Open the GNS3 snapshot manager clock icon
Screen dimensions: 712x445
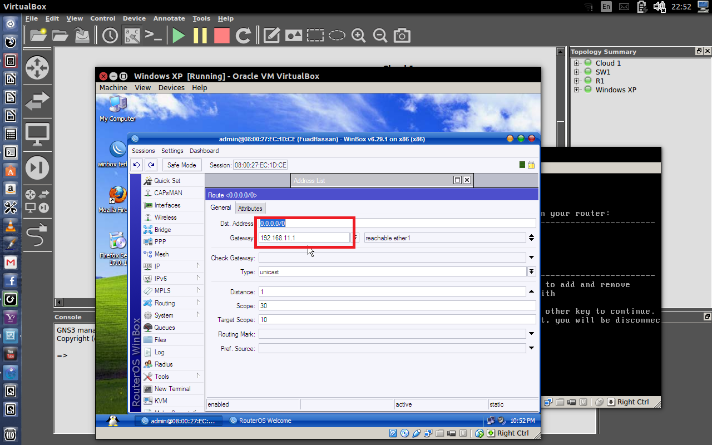[x=110, y=36]
